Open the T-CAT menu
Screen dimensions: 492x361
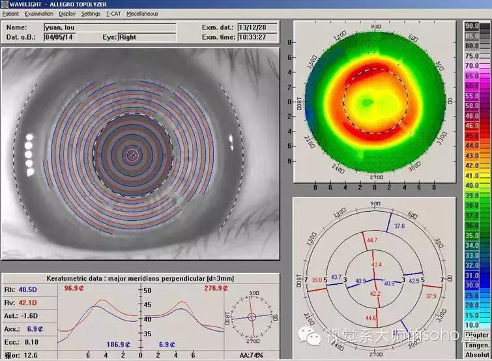(113, 14)
